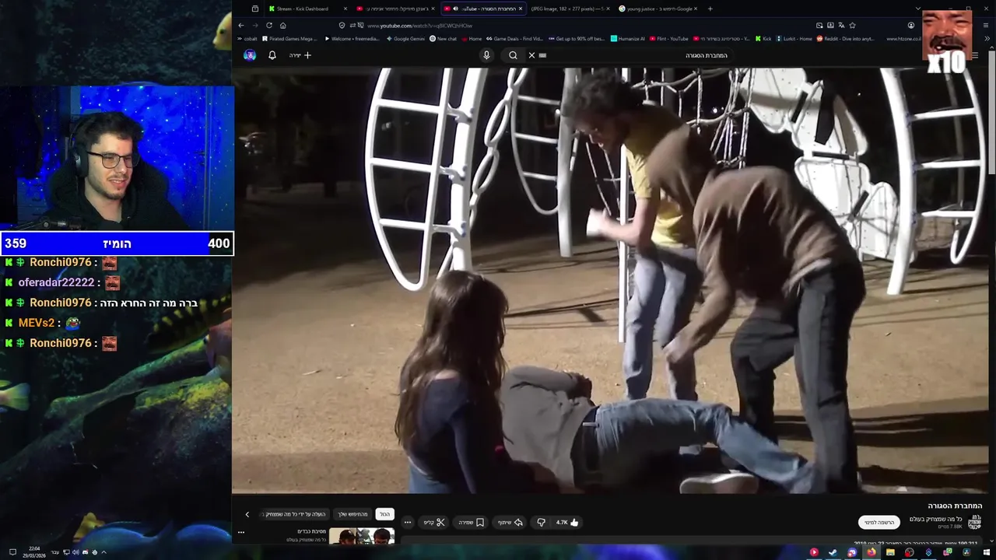
Task: Open the browser home page
Action: 283,25
